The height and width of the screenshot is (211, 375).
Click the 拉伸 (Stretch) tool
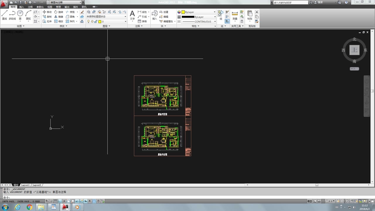[x=47, y=21]
